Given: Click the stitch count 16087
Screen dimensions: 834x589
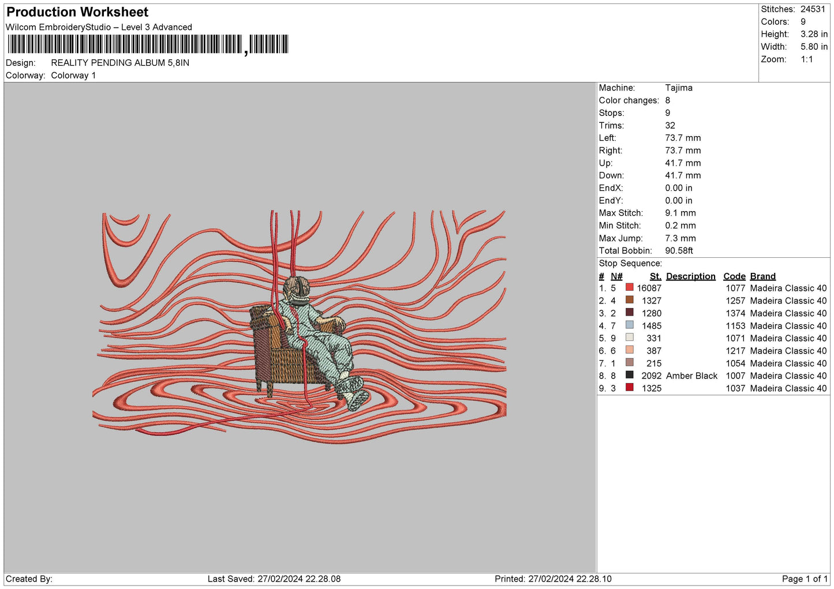Looking at the screenshot, I should [x=649, y=288].
